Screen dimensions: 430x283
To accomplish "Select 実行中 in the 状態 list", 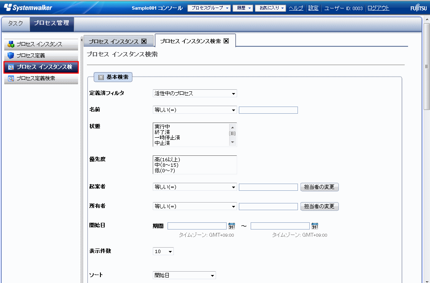I will pyautogui.click(x=162, y=126).
